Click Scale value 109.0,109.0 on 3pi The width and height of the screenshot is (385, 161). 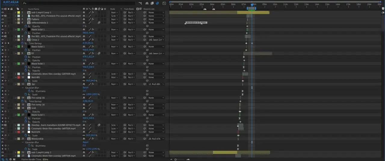[x=92, y=94]
